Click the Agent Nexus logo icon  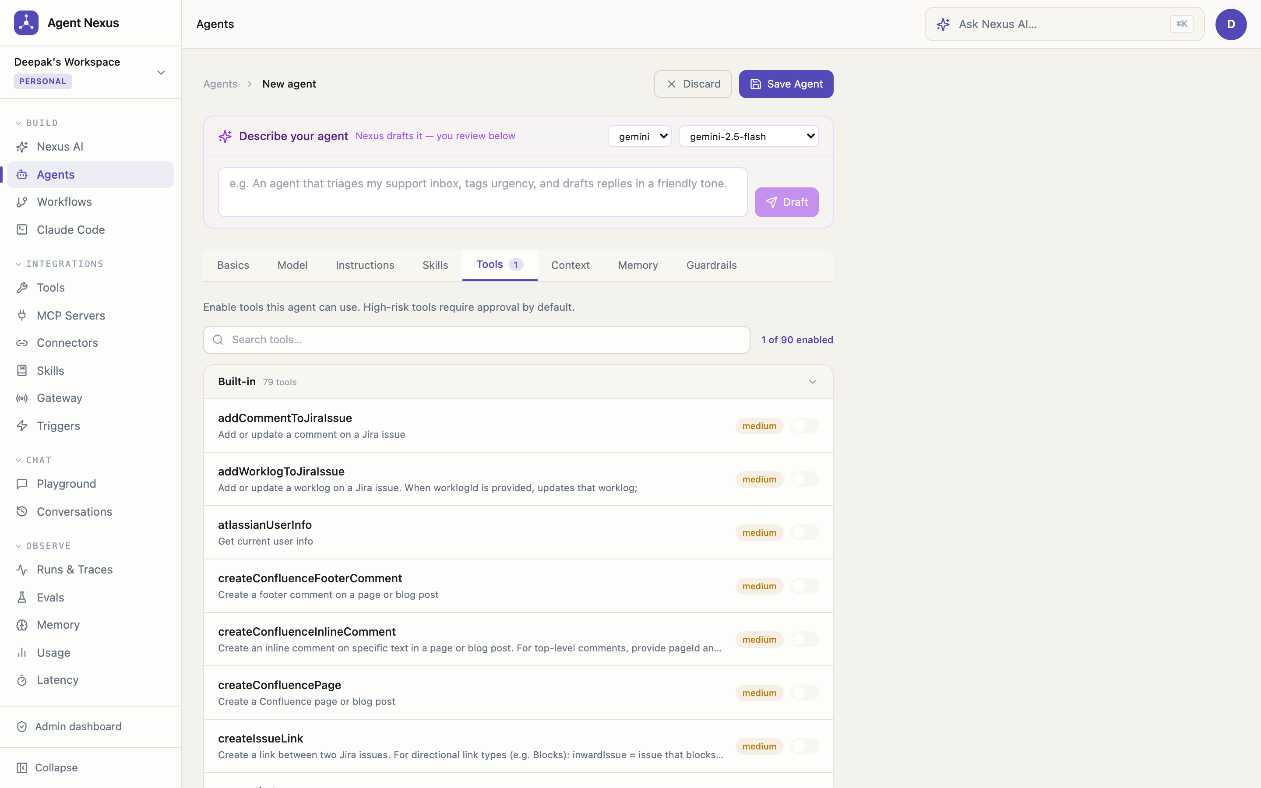[x=26, y=23]
